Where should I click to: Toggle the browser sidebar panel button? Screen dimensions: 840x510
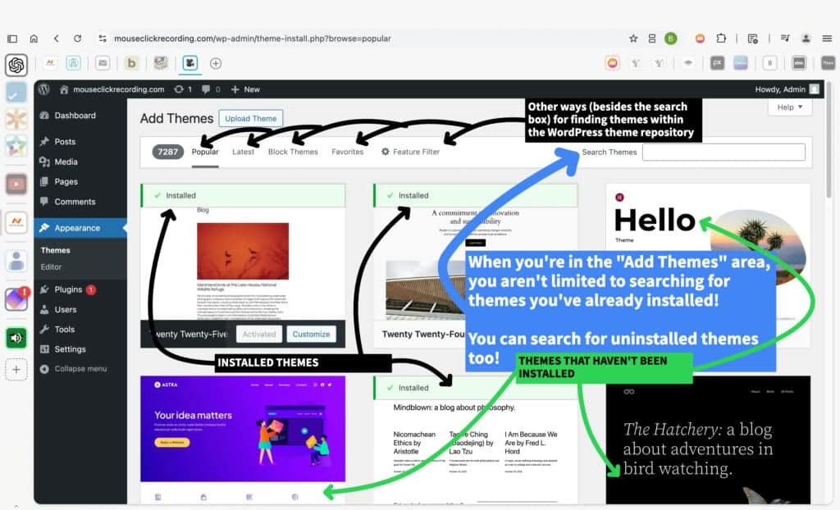tap(12, 39)
